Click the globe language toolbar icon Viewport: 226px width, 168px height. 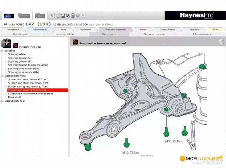pos(78,15)
